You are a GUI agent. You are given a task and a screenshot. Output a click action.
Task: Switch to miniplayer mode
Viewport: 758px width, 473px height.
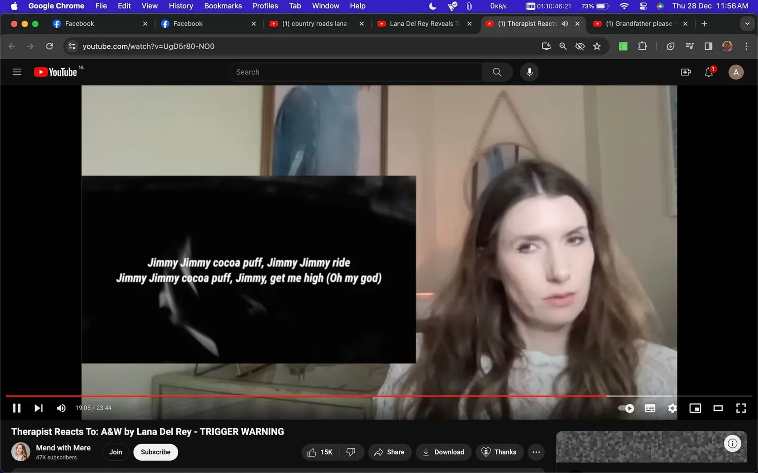pyautogui.click(x=695, y=408)
